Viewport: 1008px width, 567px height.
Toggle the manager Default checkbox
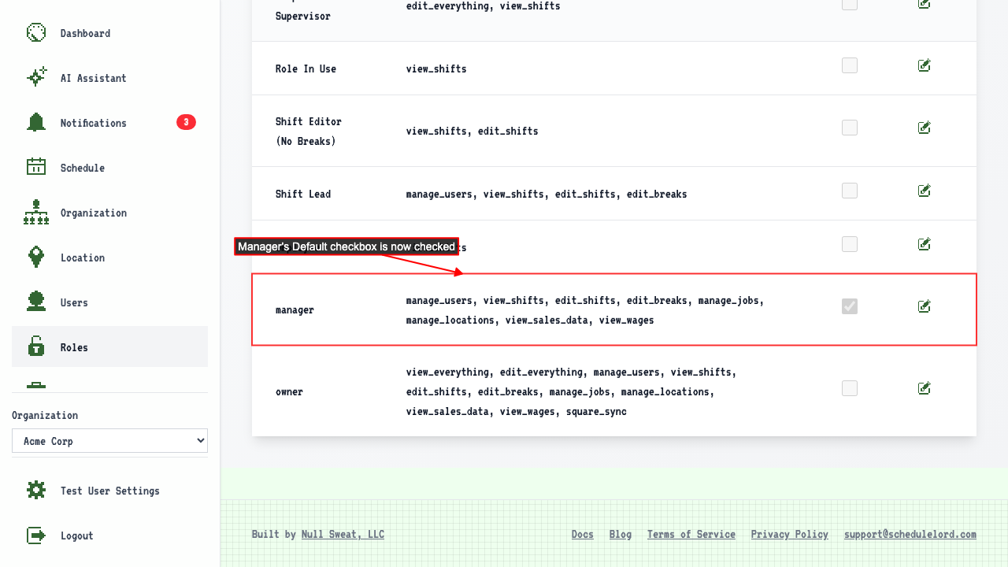(x=850, y=306)
